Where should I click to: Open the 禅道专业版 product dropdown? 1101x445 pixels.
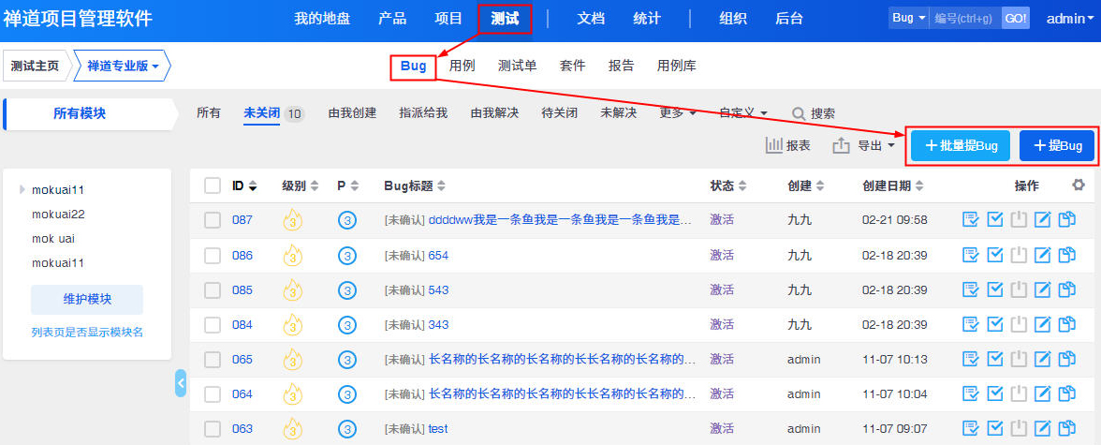[122, 67]
